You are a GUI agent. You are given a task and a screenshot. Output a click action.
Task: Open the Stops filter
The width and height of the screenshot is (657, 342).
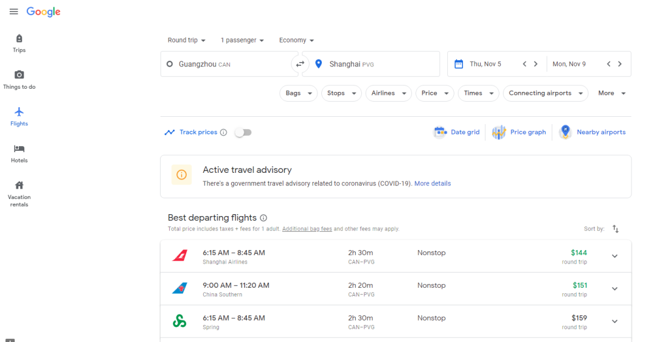click(x=341, y=93)
